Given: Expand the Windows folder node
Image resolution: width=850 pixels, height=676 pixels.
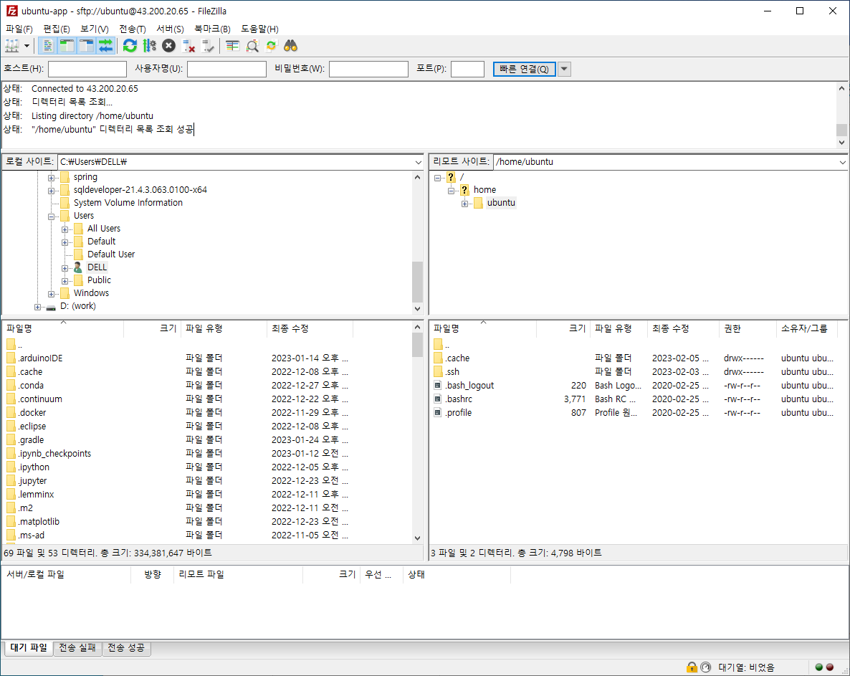Looking at the screenshot, I should click(52, 295).
